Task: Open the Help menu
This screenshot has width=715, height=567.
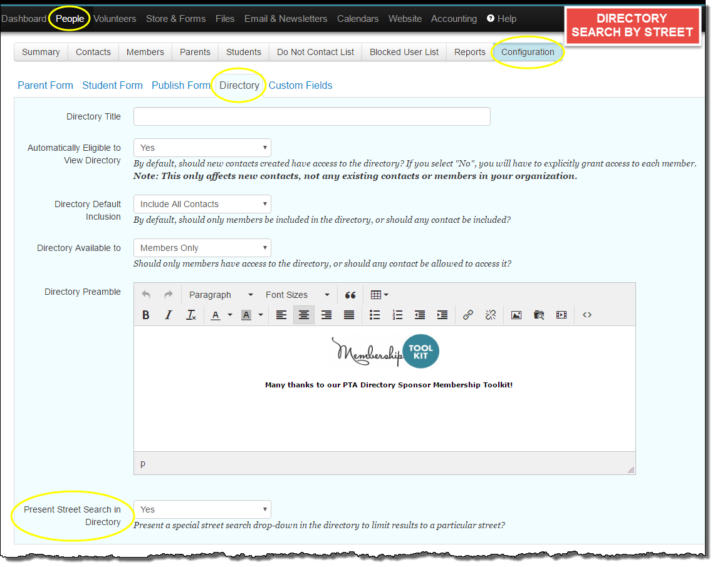Action: pyautogui.click(x=501, y=19)
